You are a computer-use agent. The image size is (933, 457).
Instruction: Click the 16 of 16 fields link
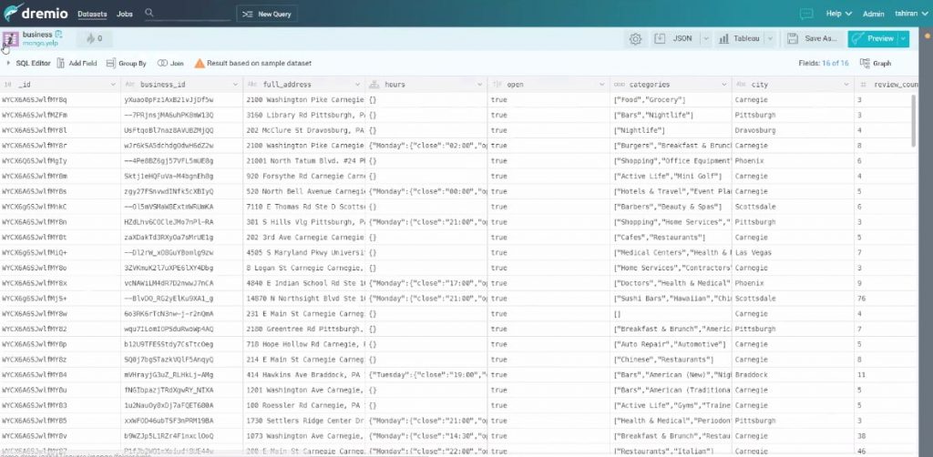[836, 64]
